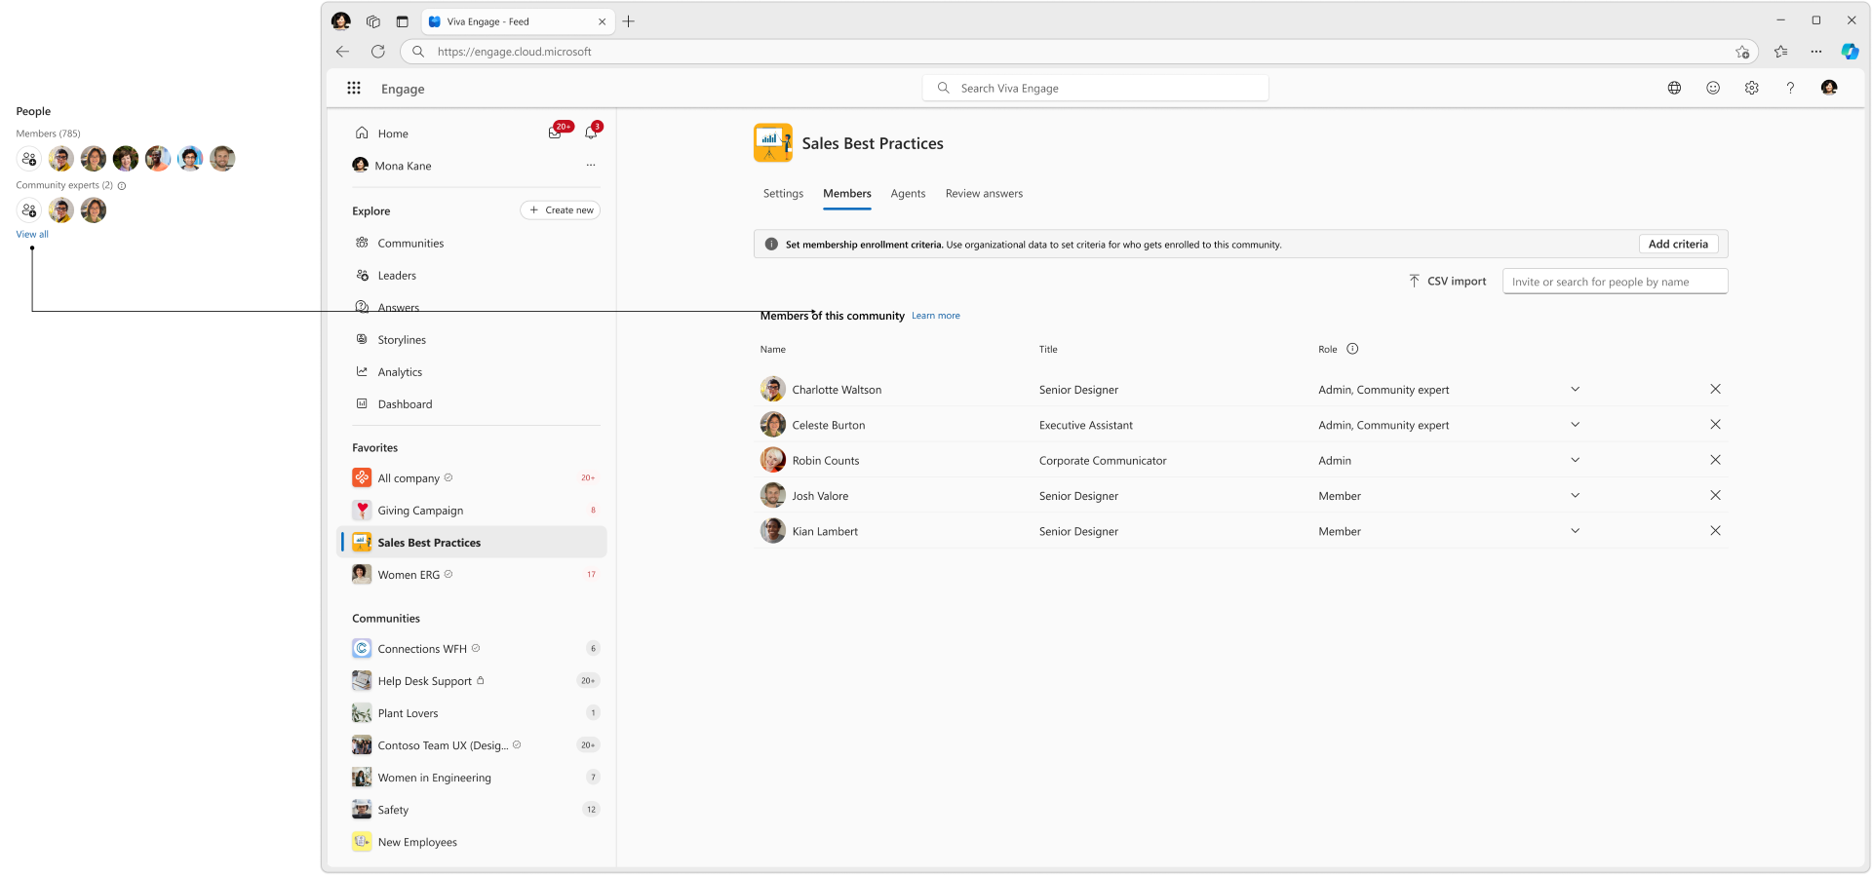Open Analytics in the sidebar

point(400,371)
